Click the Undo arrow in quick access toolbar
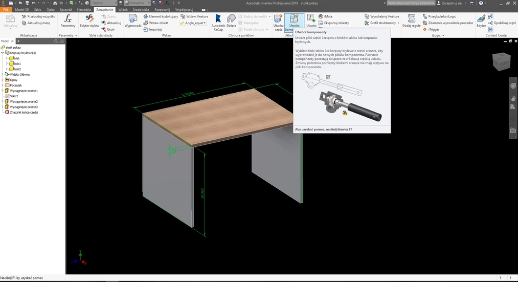The height and width of the screenshot is (282, 518). (33, 3)
